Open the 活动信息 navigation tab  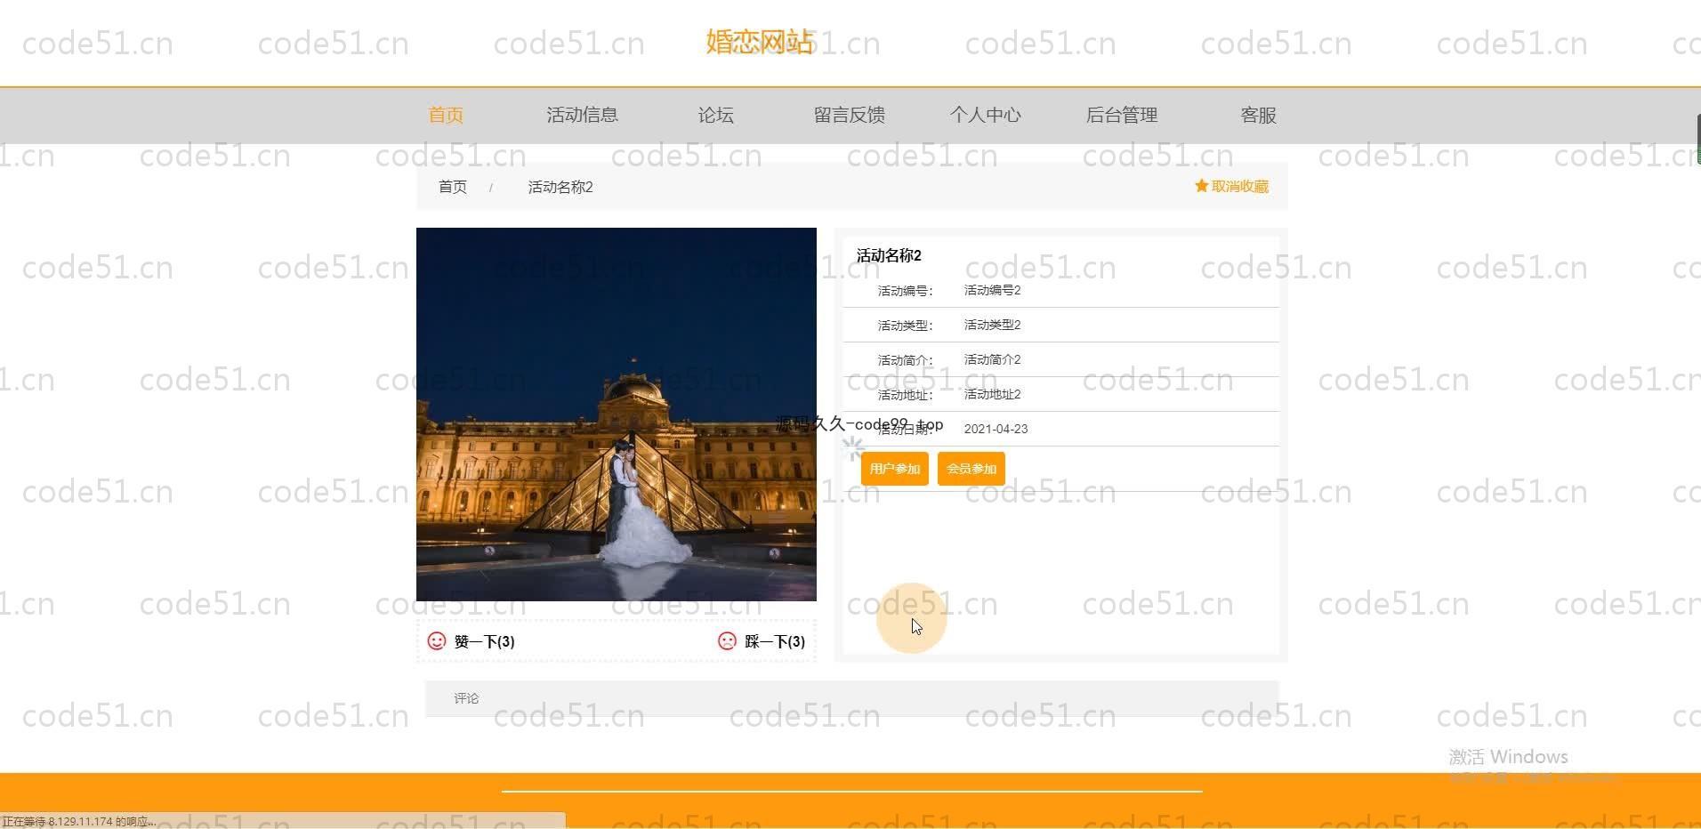pyautogui.click(x=582, y=116)
